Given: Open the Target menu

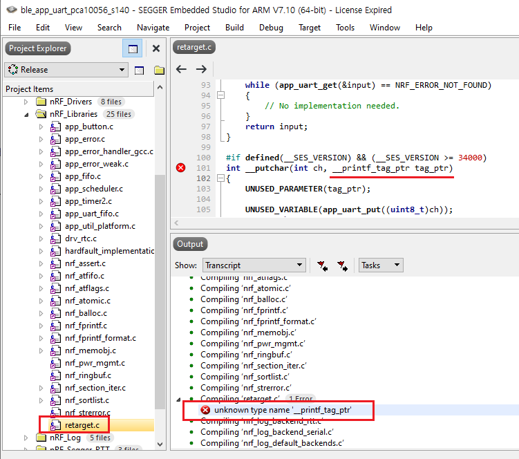Looking at the screenshot, I should (x=310, y=28).
